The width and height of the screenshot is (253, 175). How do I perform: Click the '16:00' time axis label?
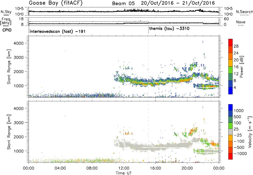point(155,168)
